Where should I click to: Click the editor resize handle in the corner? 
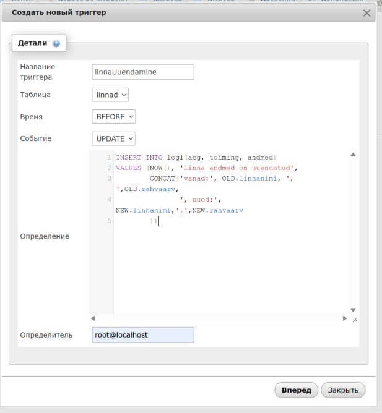coord(354,320)
